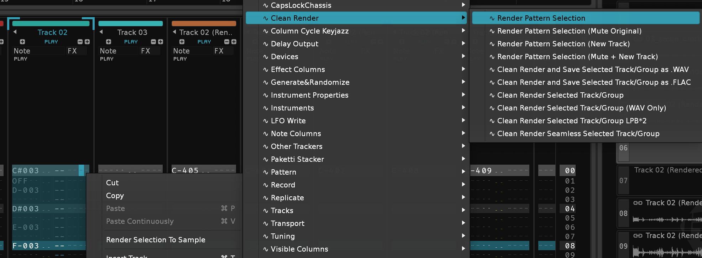
Task: Choose Copy from the context menu
Action: tap(115, 196)
